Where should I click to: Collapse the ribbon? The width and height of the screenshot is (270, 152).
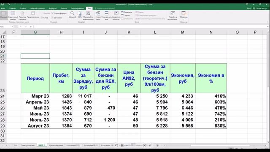pyautogui.click(x=267, y=22)
